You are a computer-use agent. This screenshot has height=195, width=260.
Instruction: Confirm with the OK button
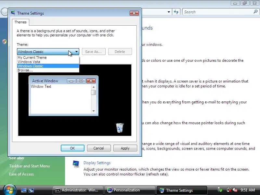[x=72, y=148]
